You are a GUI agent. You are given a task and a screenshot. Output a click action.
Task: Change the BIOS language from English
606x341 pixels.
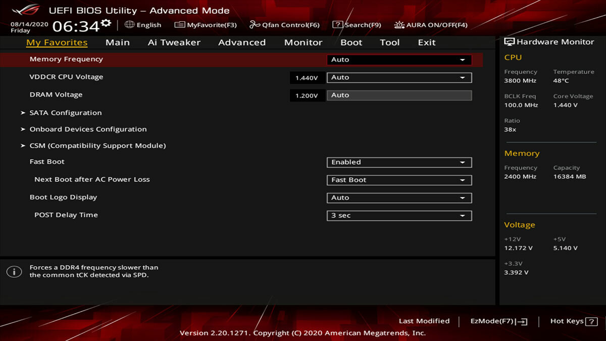pos(143,25)
